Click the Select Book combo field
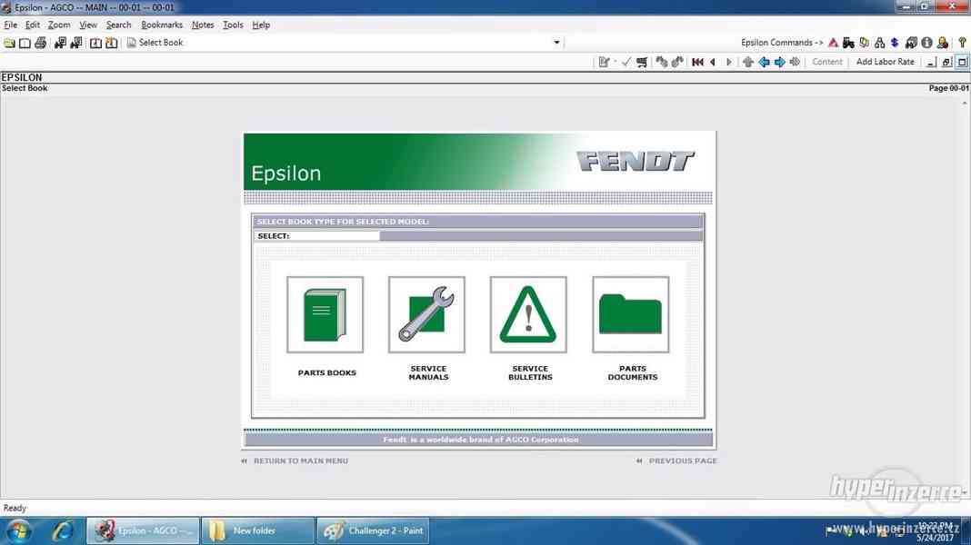 [344, 43]
